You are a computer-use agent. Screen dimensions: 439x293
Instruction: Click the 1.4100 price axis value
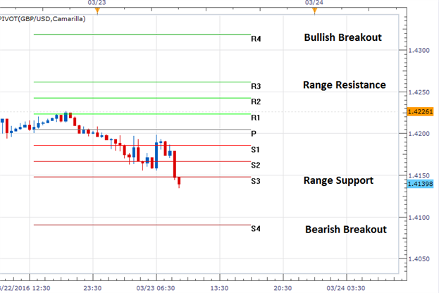point(419,218)
